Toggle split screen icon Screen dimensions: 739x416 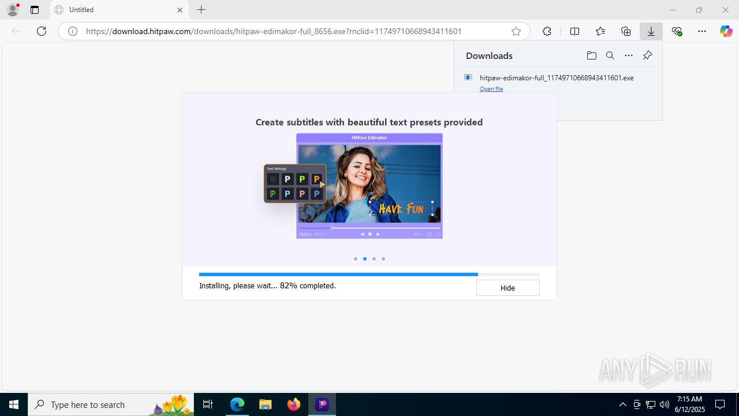[x=574, y=31]
